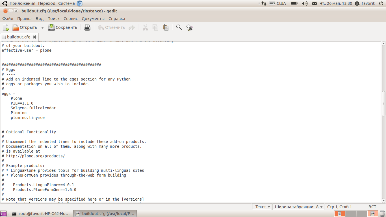Viewport: 386px width, 217px height.
Task: Open the trash icon in the panel
Action: pos(382,214)
